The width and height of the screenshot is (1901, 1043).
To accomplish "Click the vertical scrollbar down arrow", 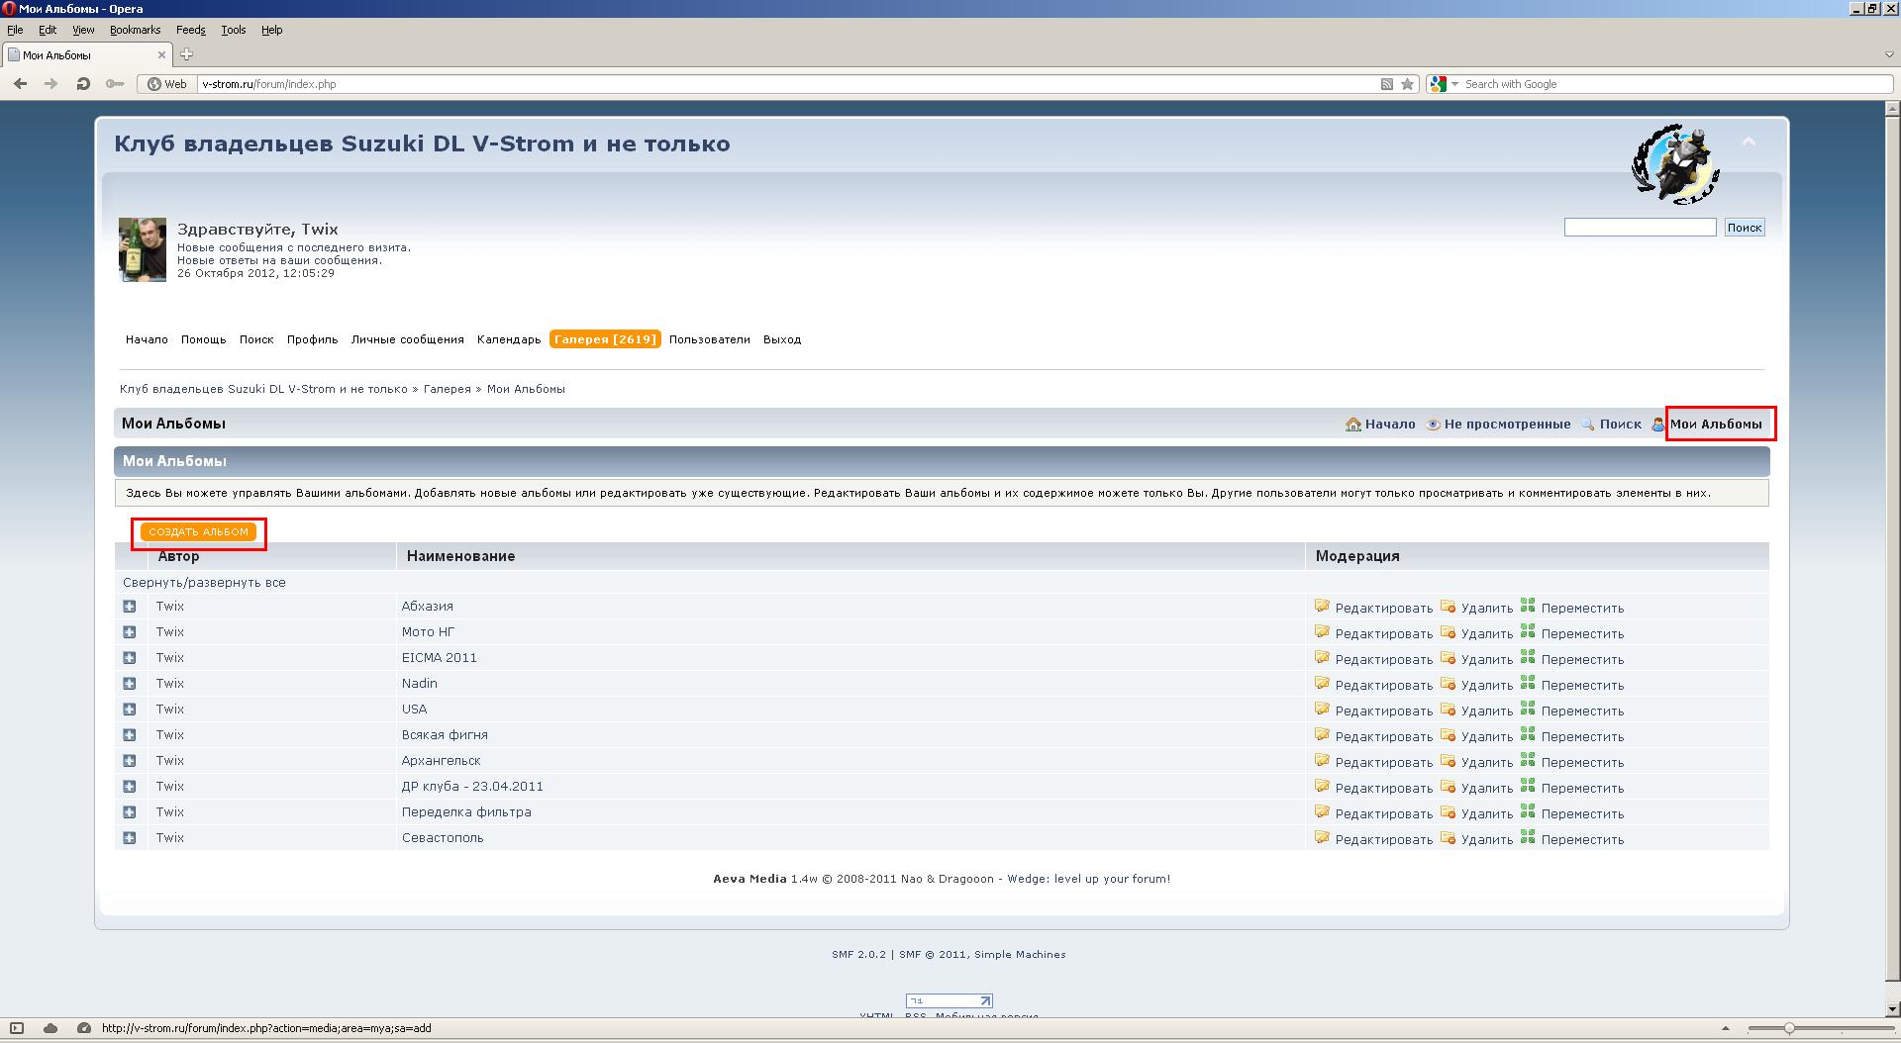I will click(1892, 1008).
